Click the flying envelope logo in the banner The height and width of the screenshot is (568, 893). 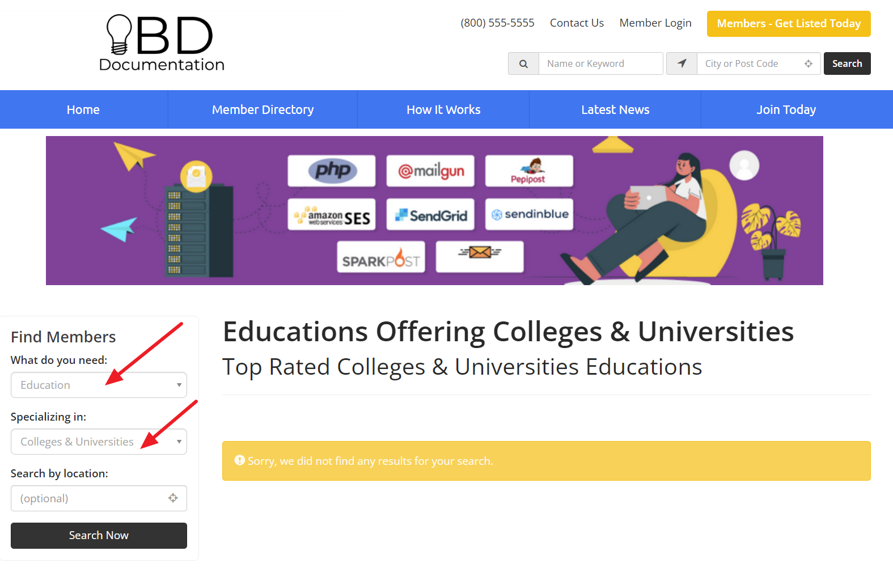coord(480,257)
